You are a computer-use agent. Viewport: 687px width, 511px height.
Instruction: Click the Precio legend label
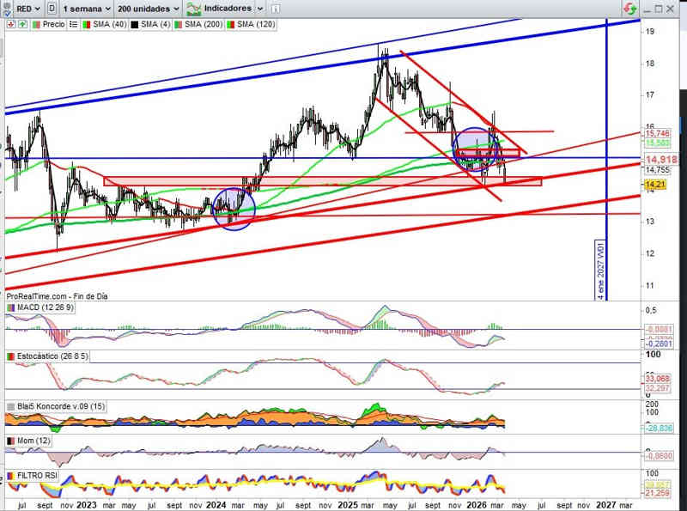tap(52, 25)
